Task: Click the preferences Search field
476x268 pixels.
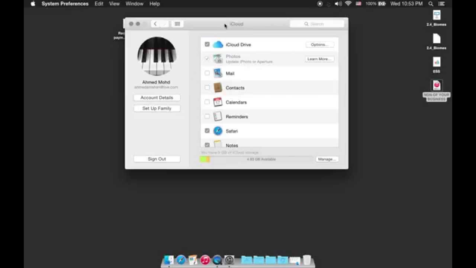Action: pos(317,24)
